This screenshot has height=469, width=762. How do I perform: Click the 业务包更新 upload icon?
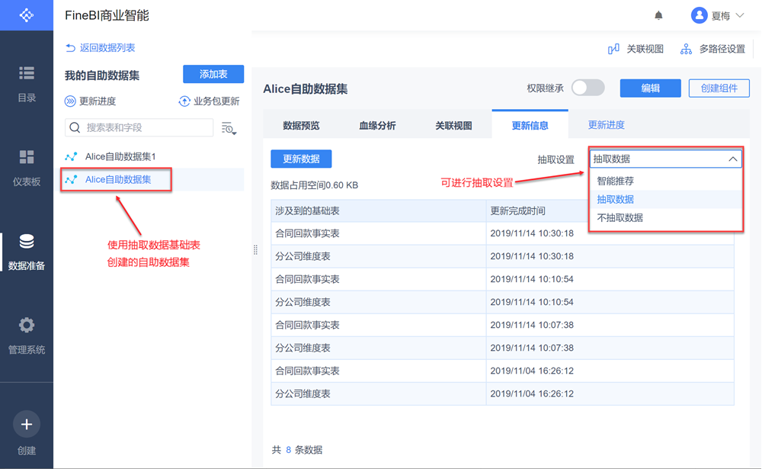(184, 101)
